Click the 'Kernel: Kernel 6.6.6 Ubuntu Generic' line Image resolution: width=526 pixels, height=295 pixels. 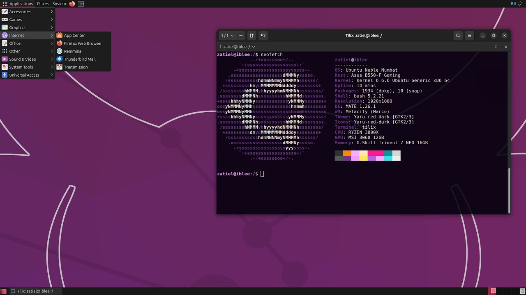392,81
